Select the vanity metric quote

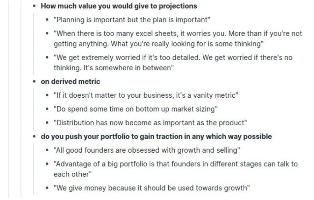coord(145,95)
